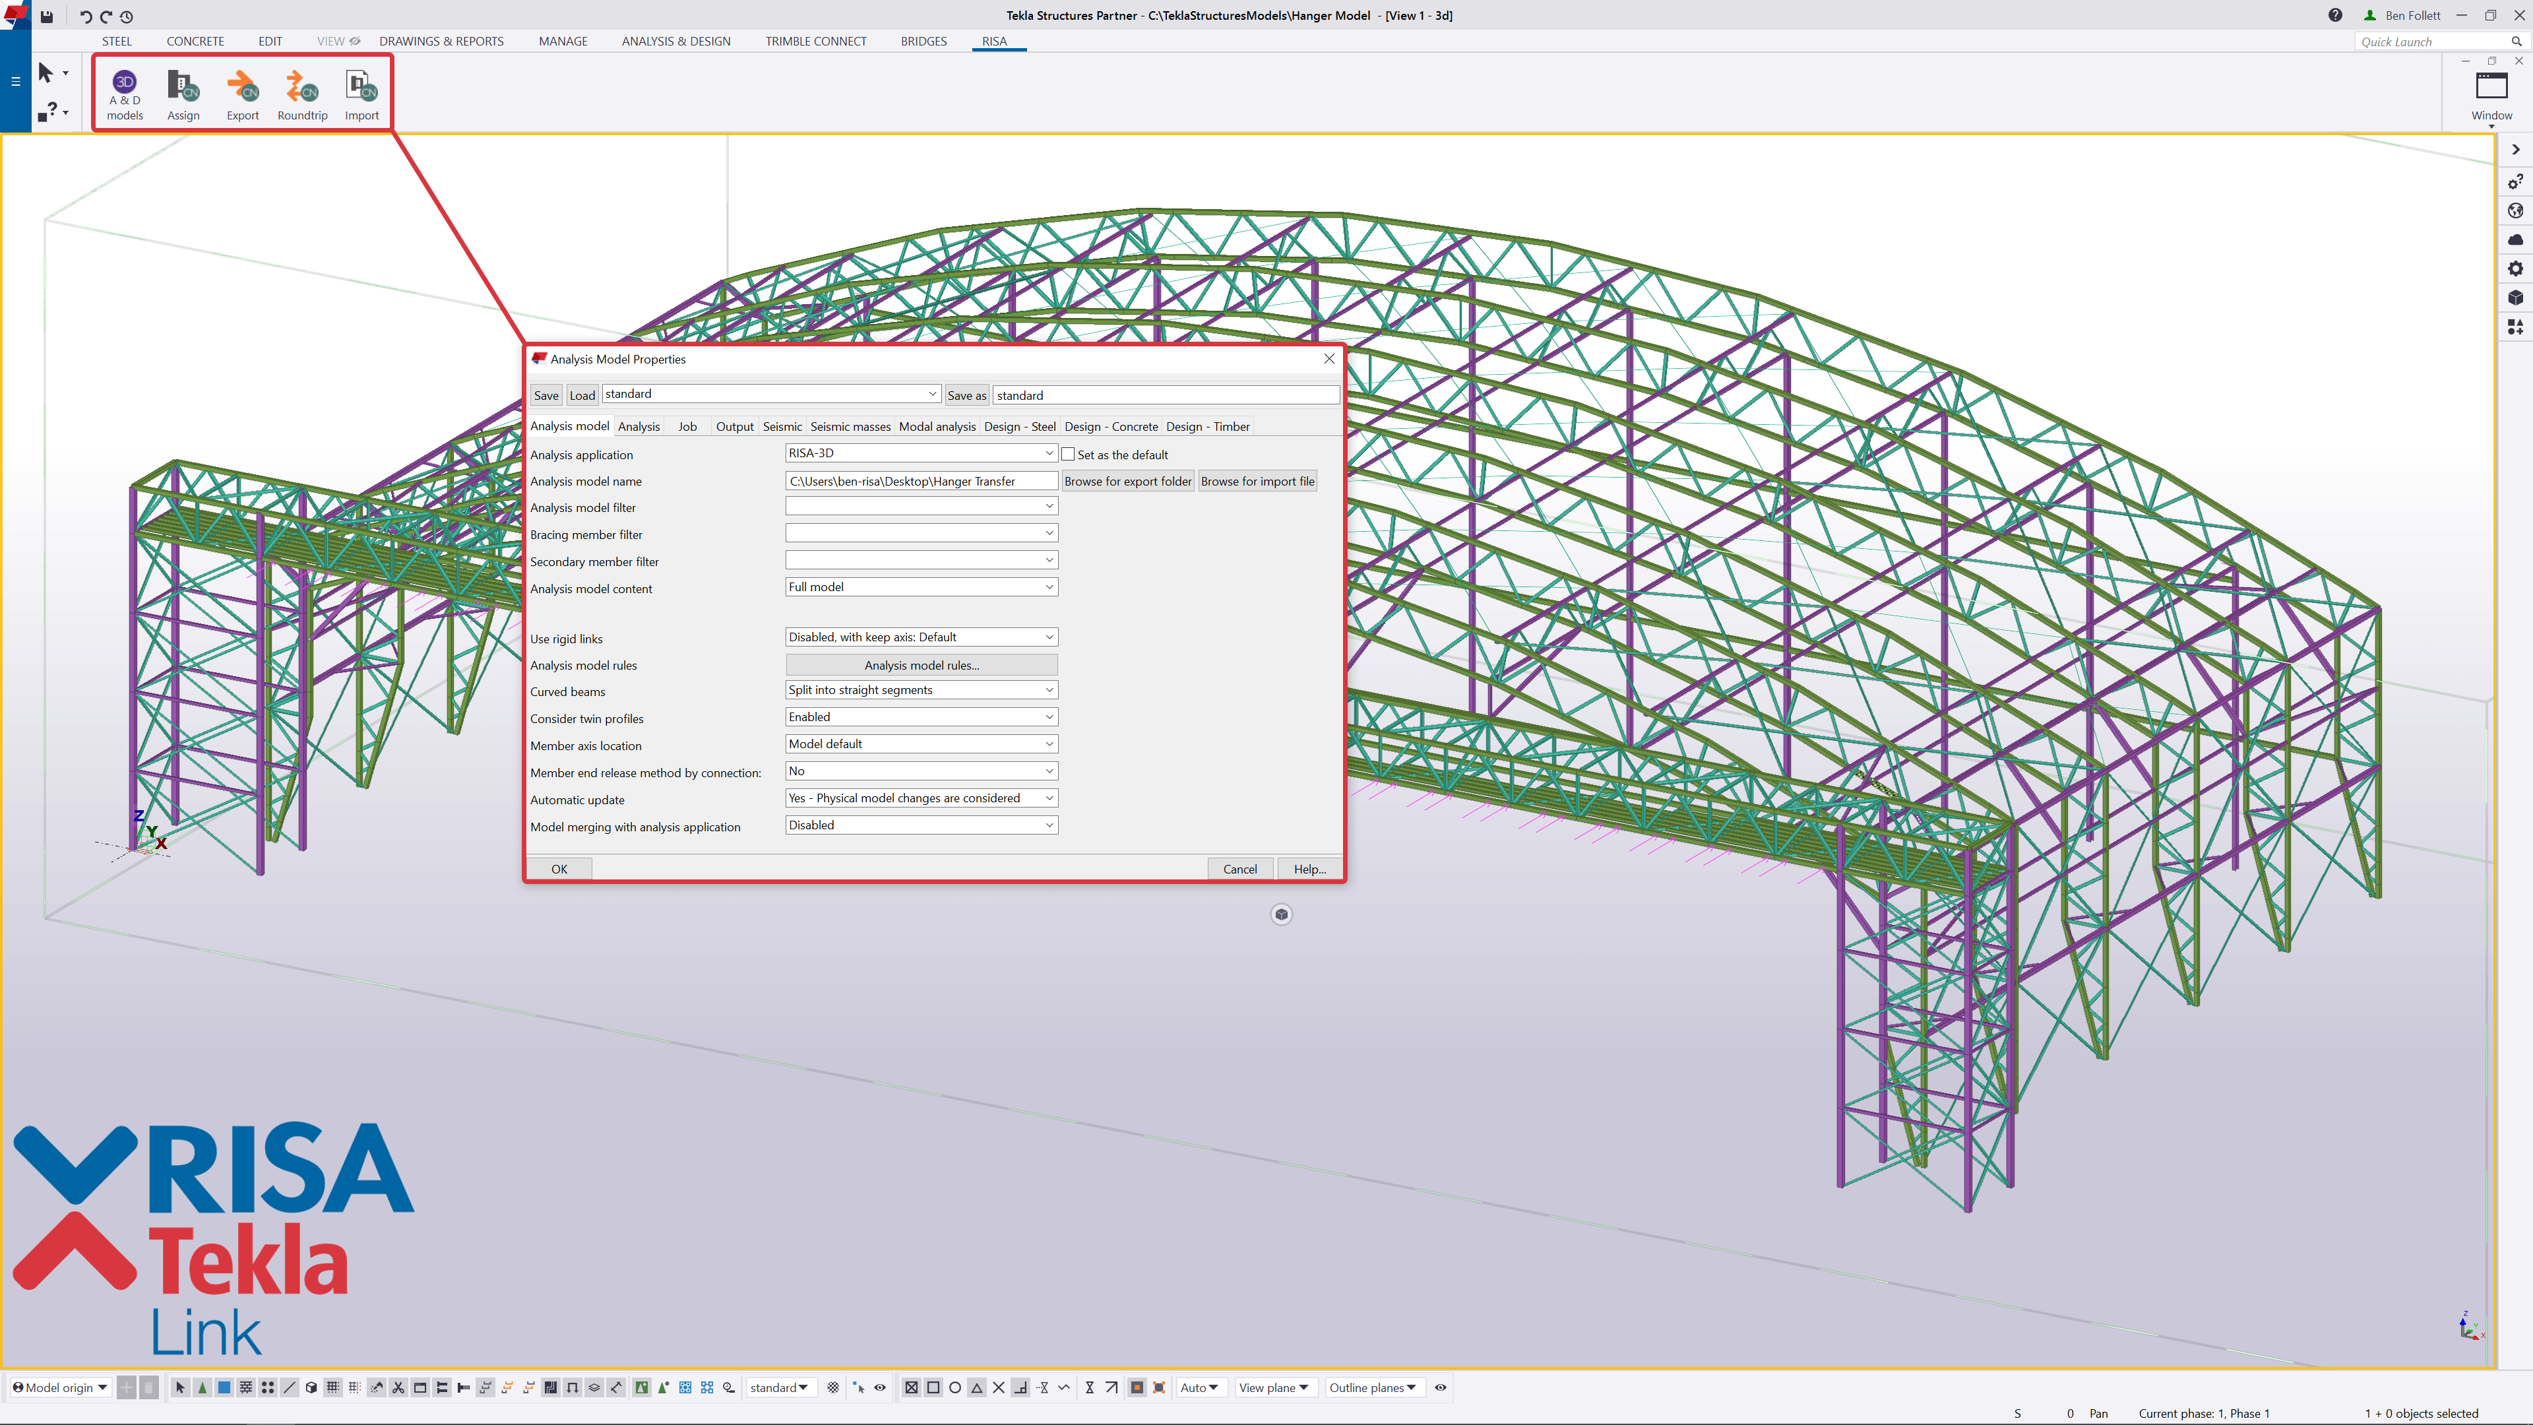Open the ANALYSIS & DESIGN ribbon tab
The width and height of the screenshot is (2533, 1425).
click(x=675, y=42)
